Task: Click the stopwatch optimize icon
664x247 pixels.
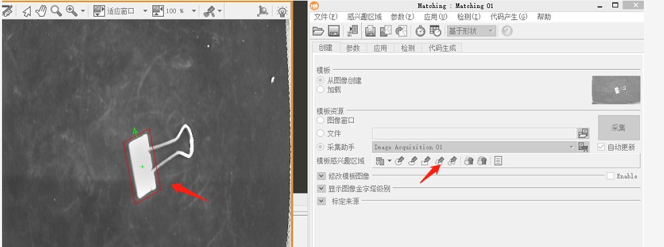Action: pos(420,31)
